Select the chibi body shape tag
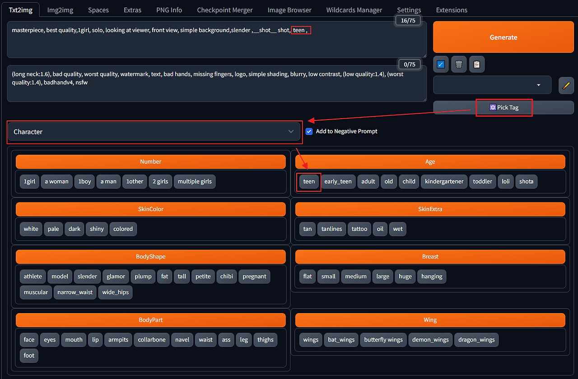578x379 pixels. [x=227, y=276]
